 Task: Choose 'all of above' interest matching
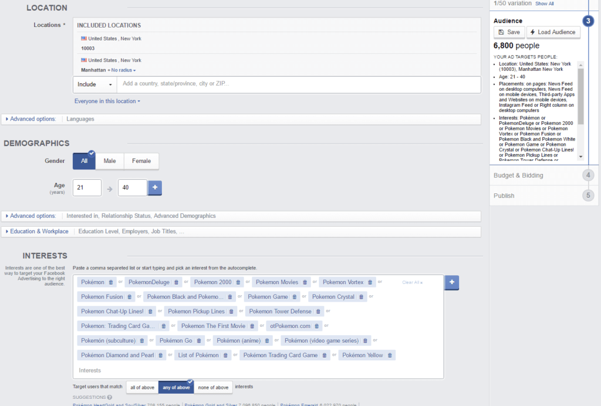(x=142, y=387)
